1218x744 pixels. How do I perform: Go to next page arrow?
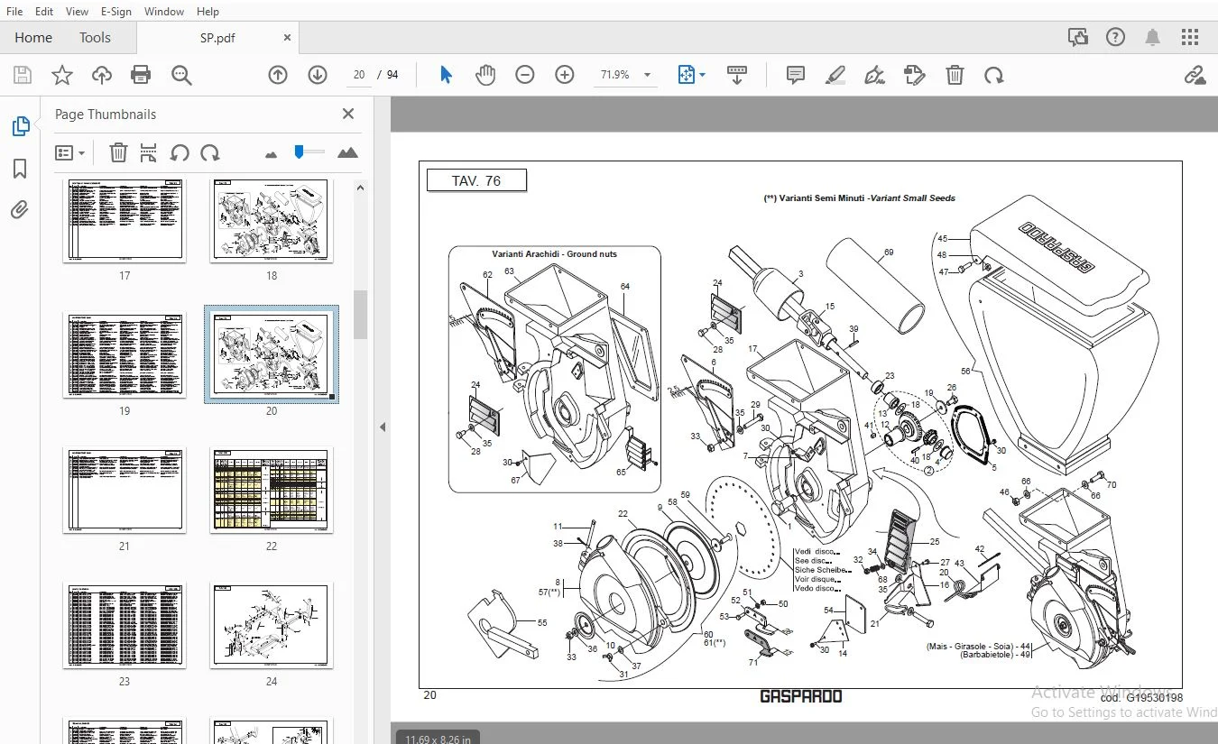tap(318, 75)
